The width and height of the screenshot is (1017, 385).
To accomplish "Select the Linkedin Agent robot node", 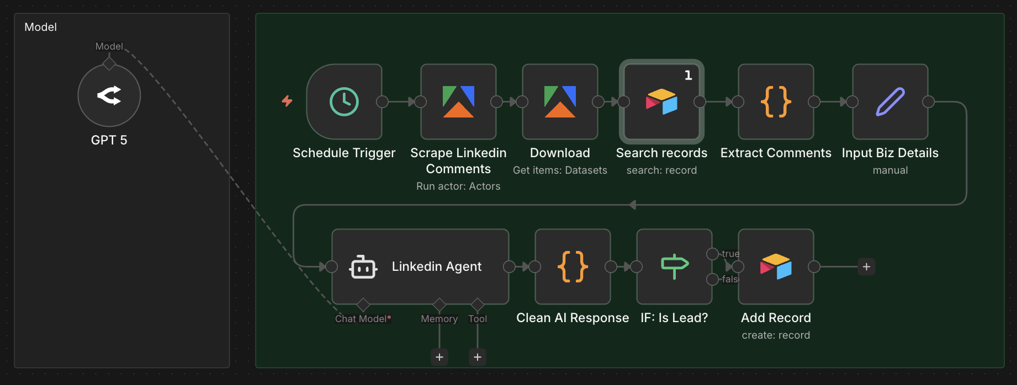I will tap(420, 266).
